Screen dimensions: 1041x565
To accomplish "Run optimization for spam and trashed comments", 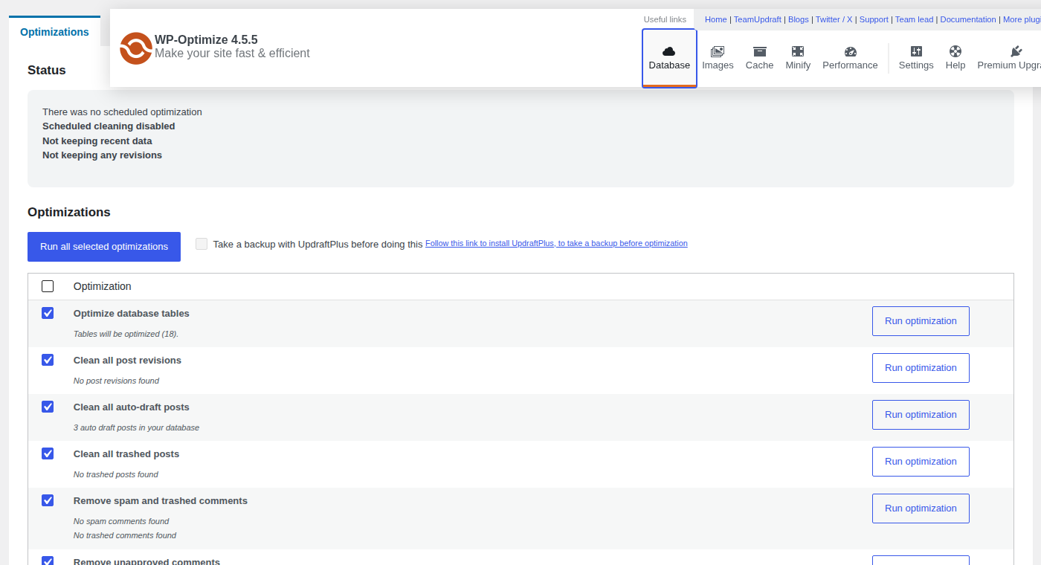I will [921, 508].
